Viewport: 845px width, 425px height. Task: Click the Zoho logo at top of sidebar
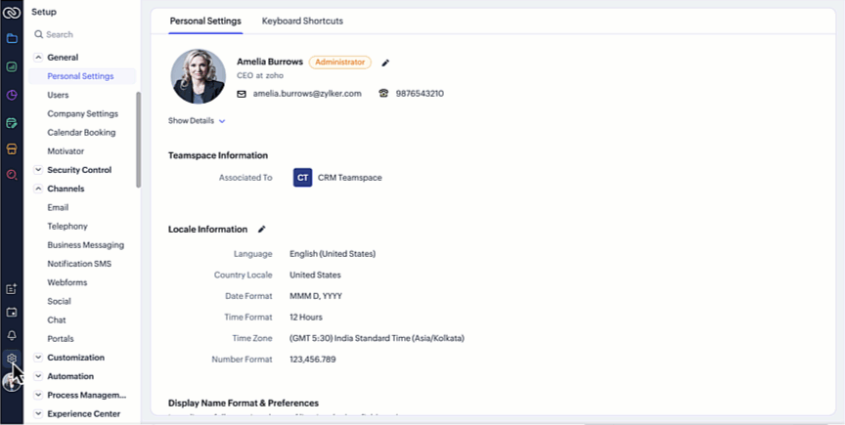tap(12, 12)
